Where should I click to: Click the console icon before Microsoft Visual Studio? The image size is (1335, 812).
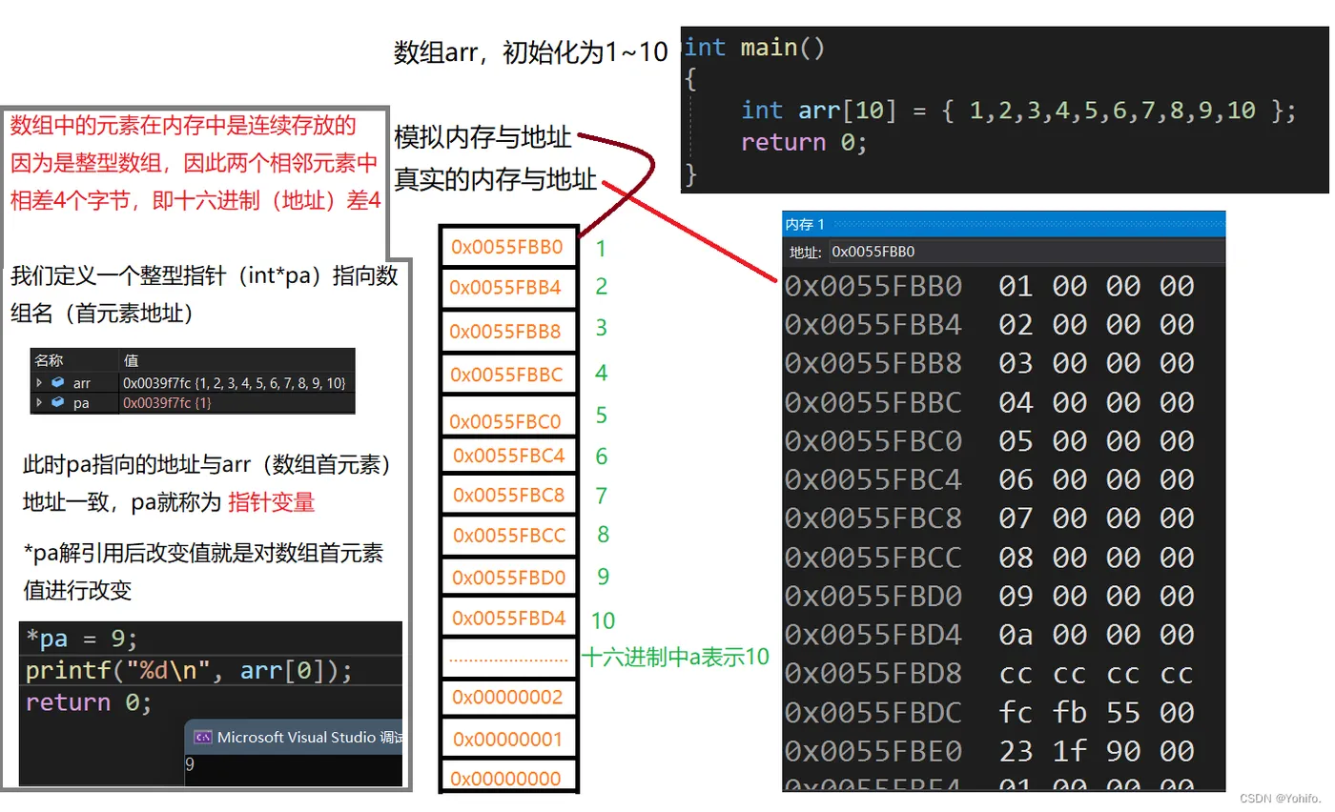(202, 737)
